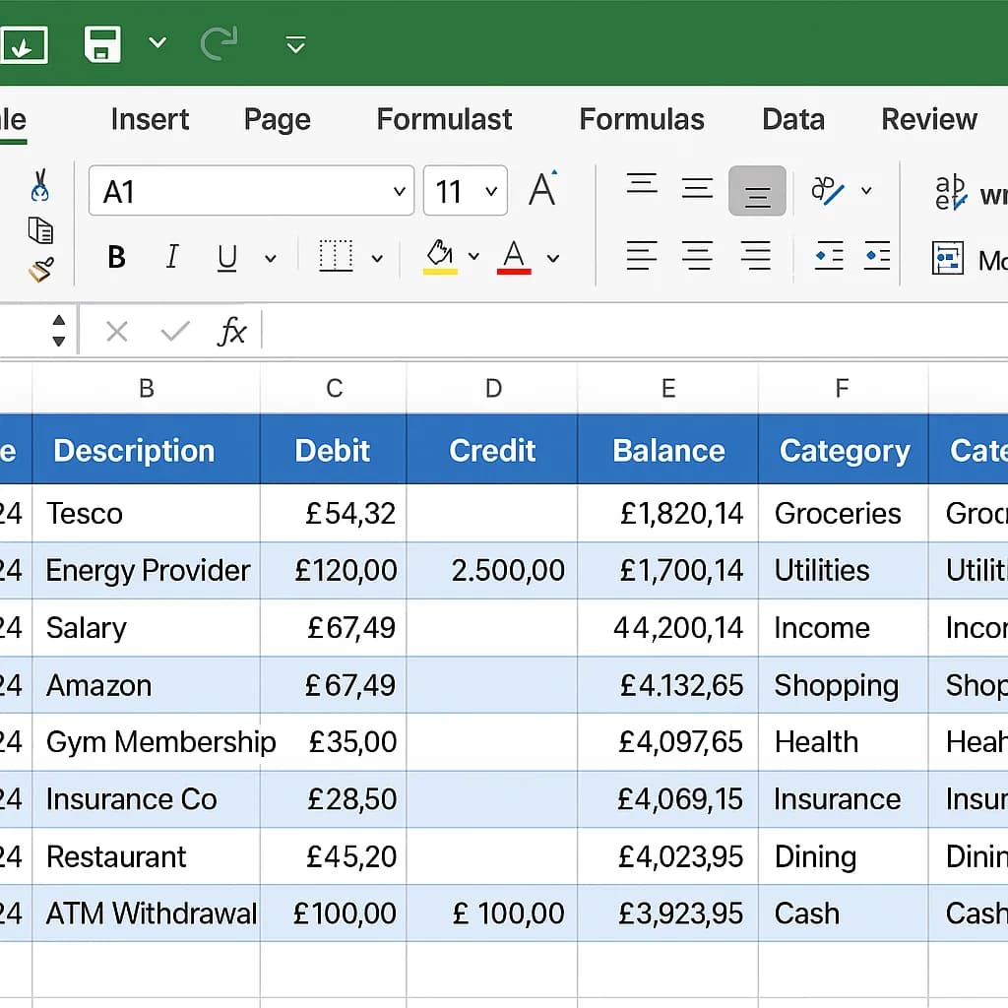This screenshot has width=1008, height=1008.
Task: Click the Description header cell
Action: 147,449
